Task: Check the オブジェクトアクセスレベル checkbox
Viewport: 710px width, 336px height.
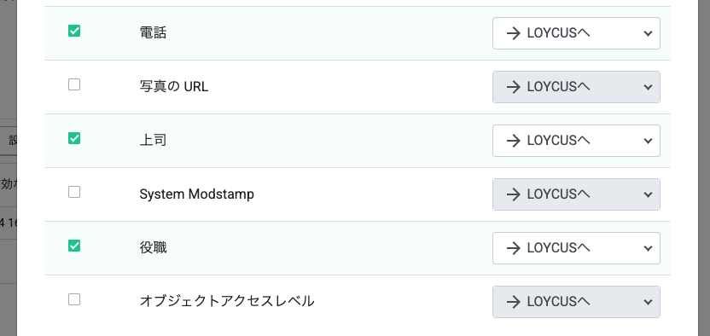Action: tap(74, 299)
